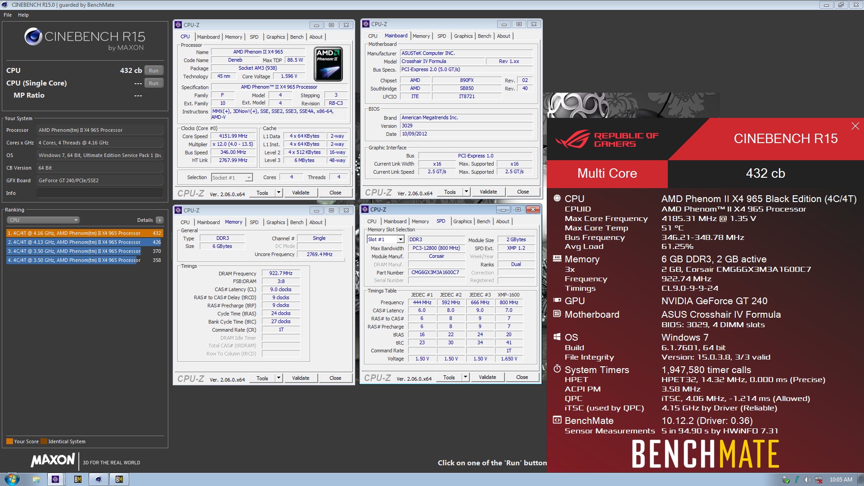Image resolution: width=864 pixels, height=486 pixels.
Task: Click the Cinebench R15 sphere logo
Action: (33, 36)
